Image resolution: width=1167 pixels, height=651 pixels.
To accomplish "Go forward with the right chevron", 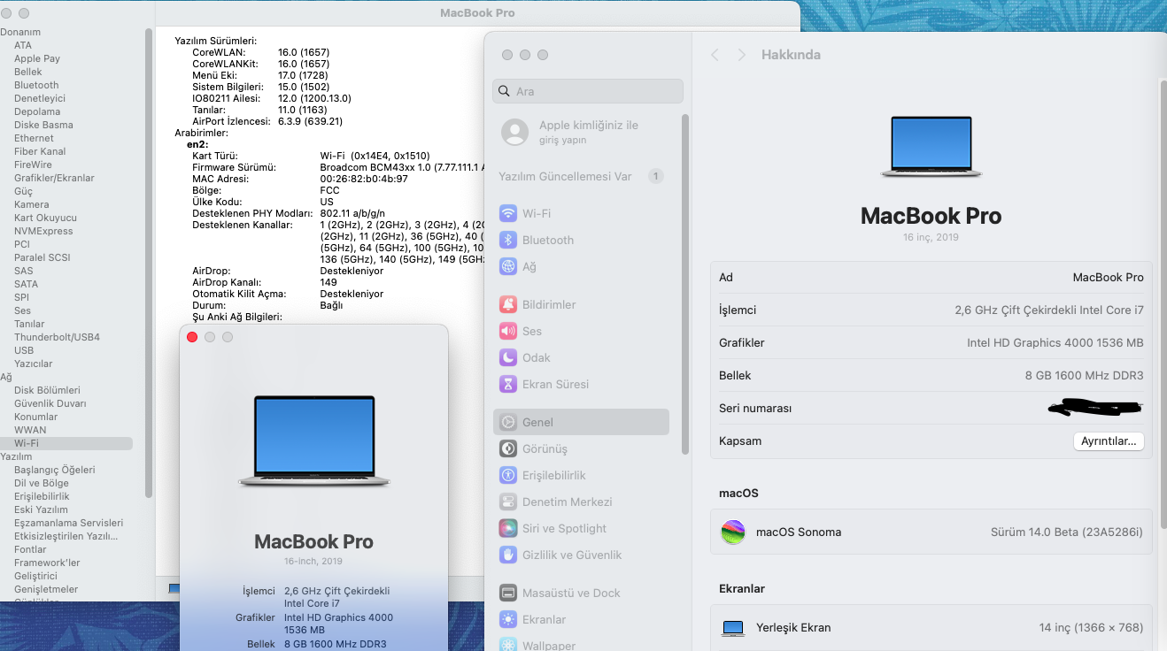I will pyautogui.click(x=741, y=55).
